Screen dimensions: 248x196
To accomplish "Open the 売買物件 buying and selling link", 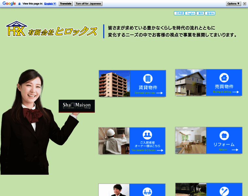I will [x=224, y=87].
